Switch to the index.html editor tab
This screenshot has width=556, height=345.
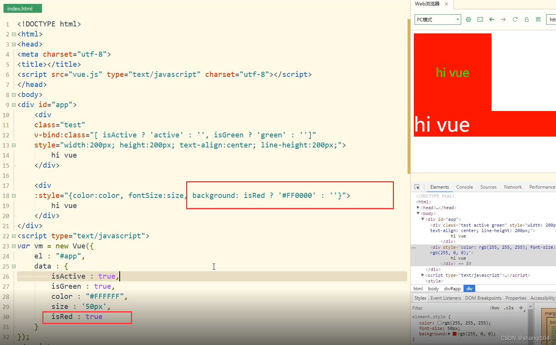click(x=23, y=9)
